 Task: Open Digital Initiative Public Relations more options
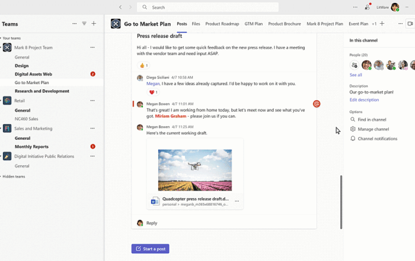pyautogui.click(x=92, y=156)
